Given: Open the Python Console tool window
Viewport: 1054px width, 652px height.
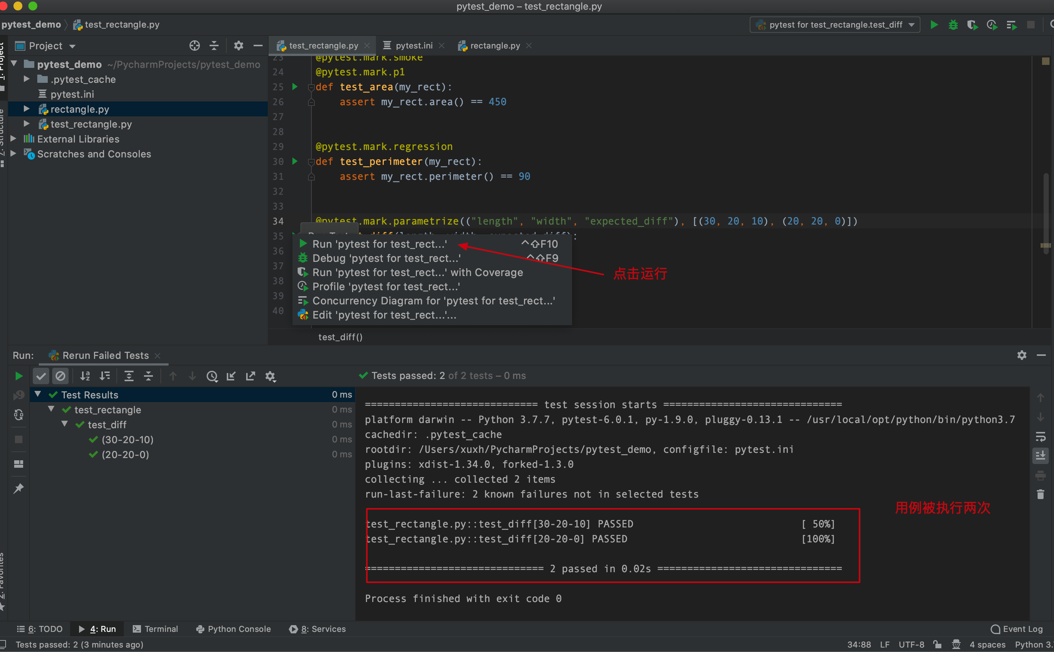Looking at the screenshot, I should [233, 629].
